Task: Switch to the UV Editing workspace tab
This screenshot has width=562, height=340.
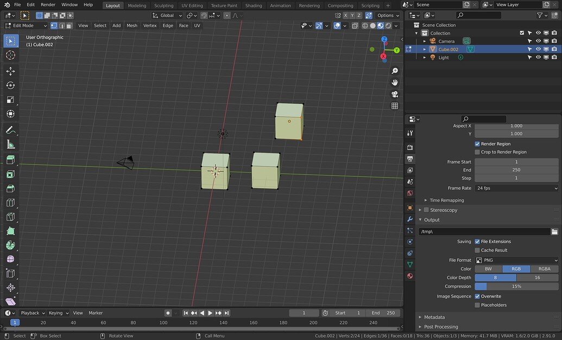Action: pyautogui.click(x=192, y=5)
